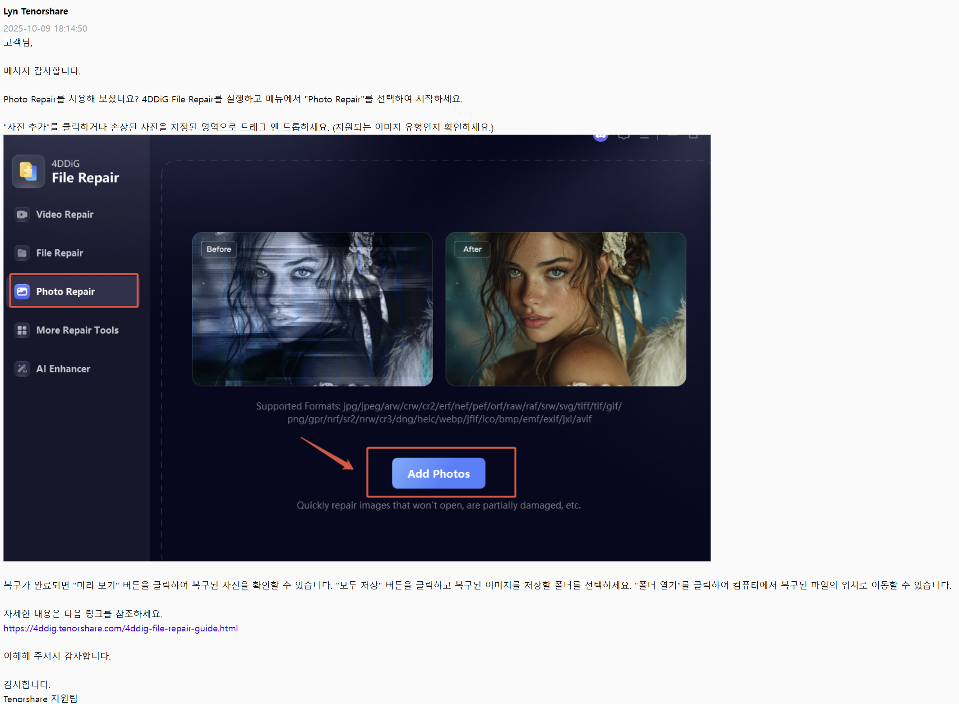Click the 4DDiG File Repair logo icon
959x704 pixels.
(x=28, y=171)
